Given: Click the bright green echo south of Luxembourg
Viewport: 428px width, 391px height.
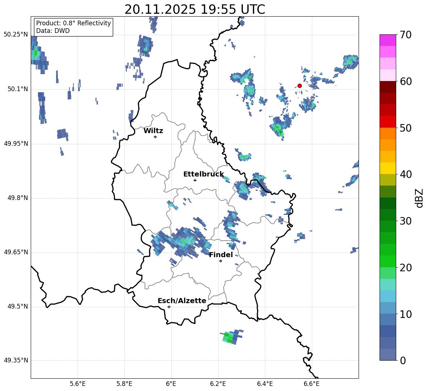Looking at the screenshot, I should (x=228, y=338).
